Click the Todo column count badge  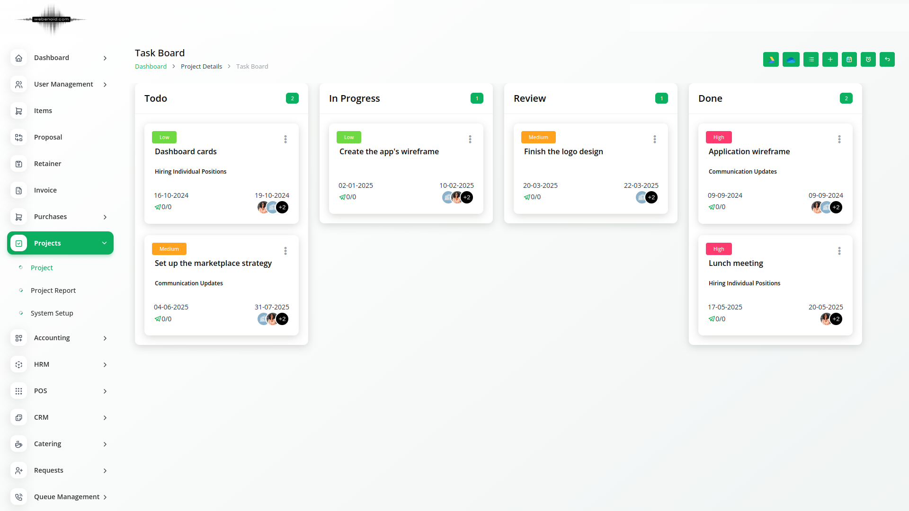292,98
